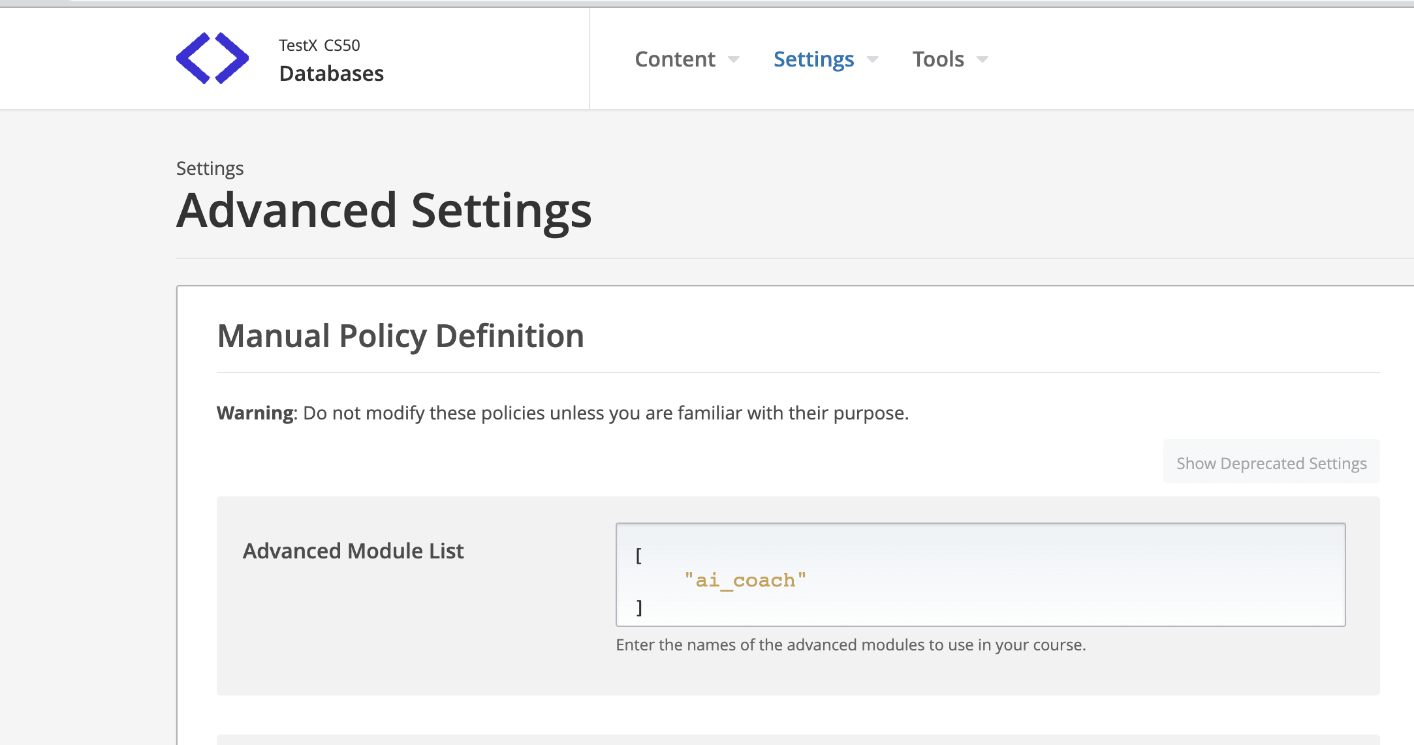
Task: Open the Tools dropdown menu
Action: pos(938,59)
